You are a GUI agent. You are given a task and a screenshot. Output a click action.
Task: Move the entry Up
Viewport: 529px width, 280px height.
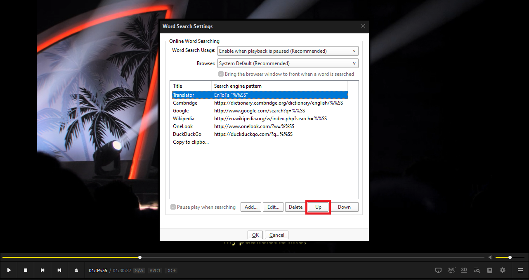318,207
